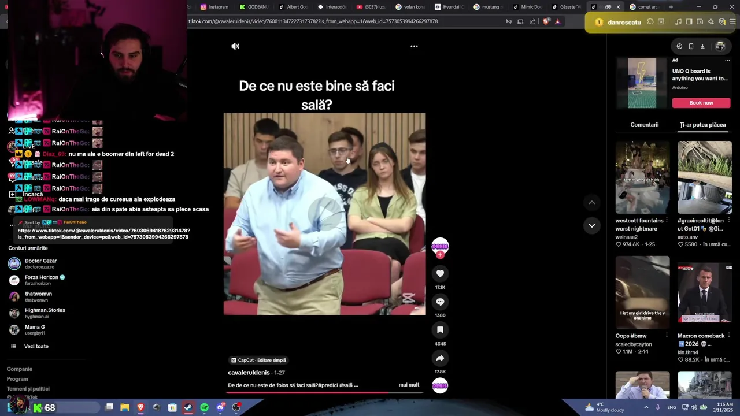Screen dimensions: 740x416
Task: Select the Ți-ar putea plăcea tab
Action: pyautogui.click(x=702, y=125)
